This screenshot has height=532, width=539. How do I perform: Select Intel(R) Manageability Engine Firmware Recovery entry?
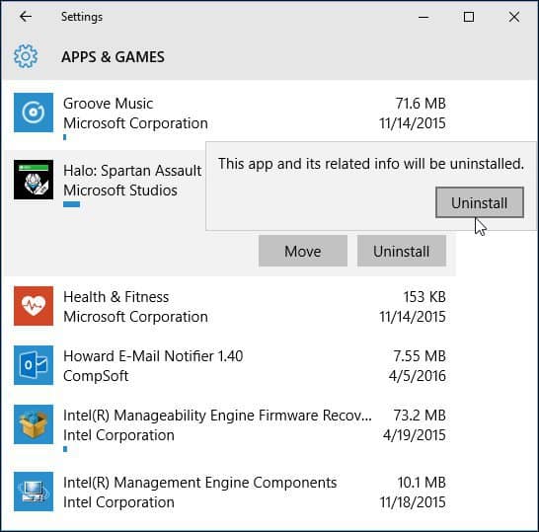(230, 427)
